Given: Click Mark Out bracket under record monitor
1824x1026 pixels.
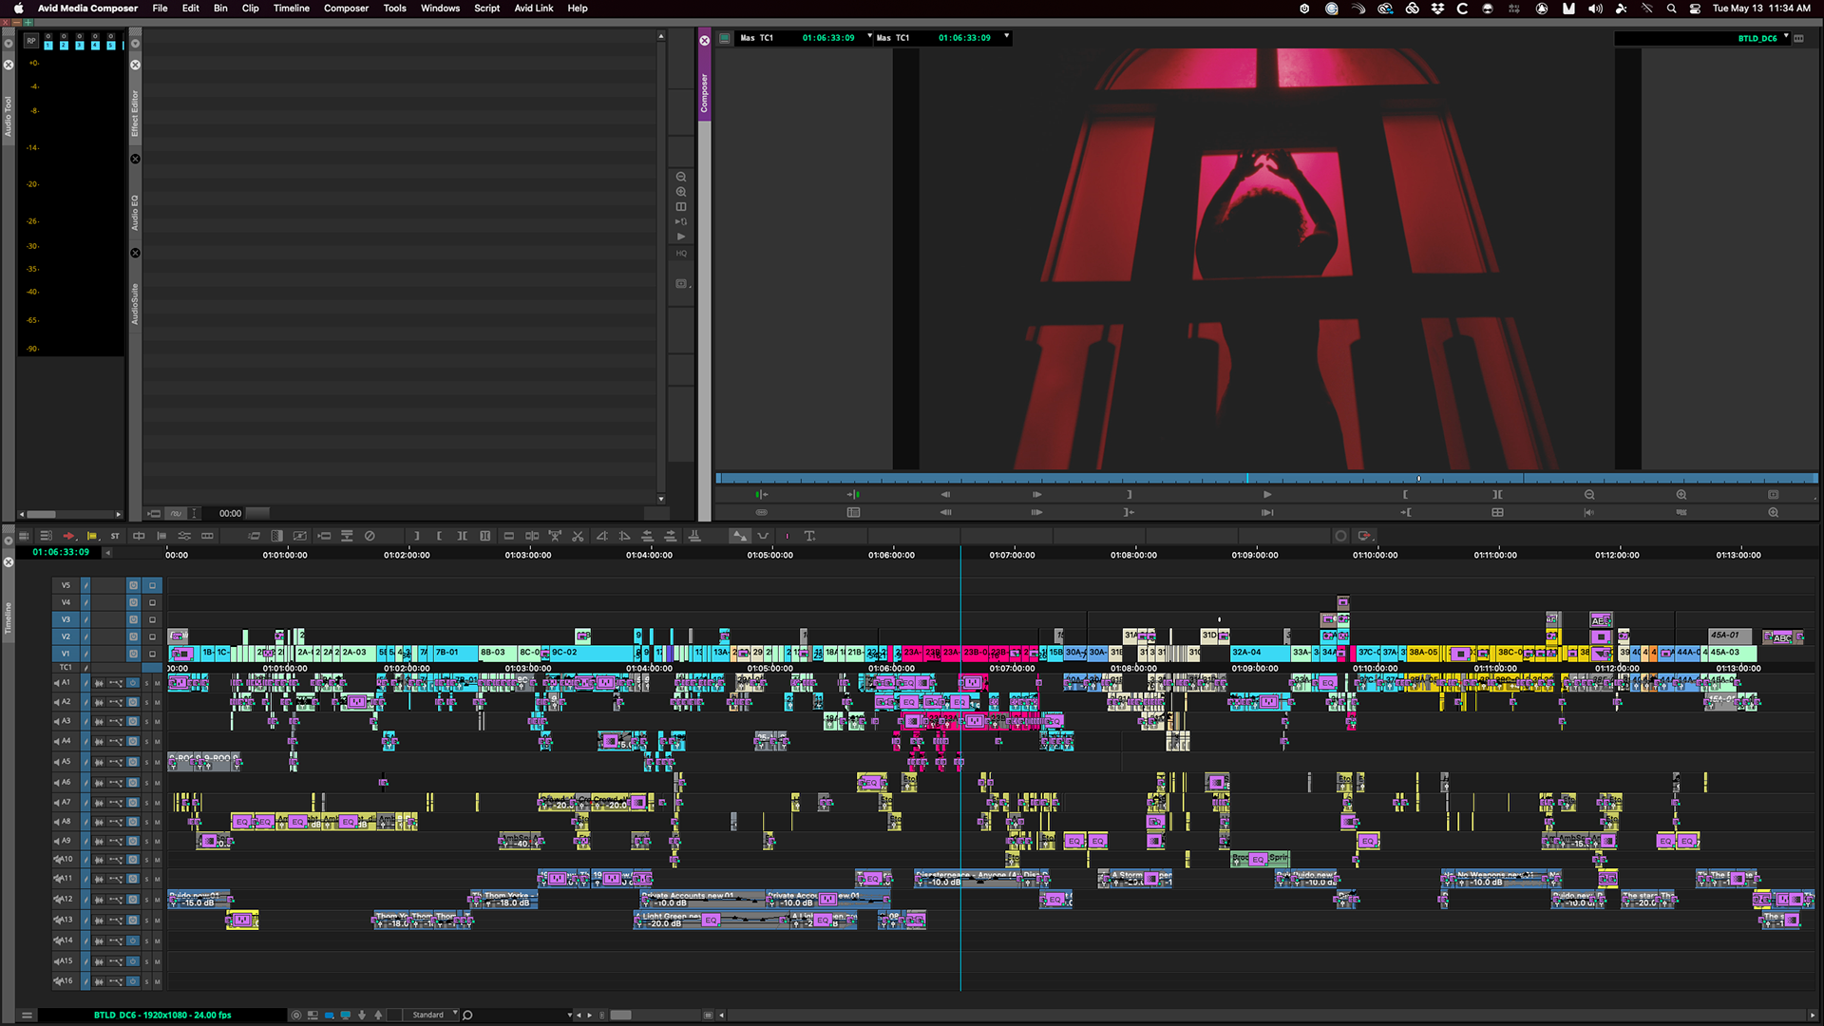Looking at the screenshot, I should (x=1129, y=495).
